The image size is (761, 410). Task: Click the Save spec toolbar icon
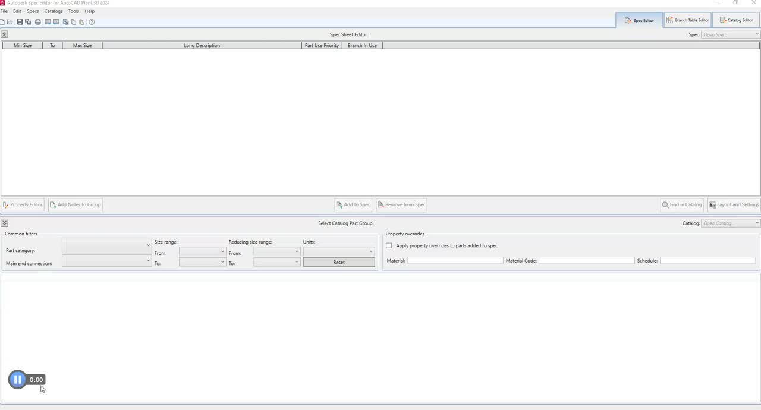pos(20,22)
